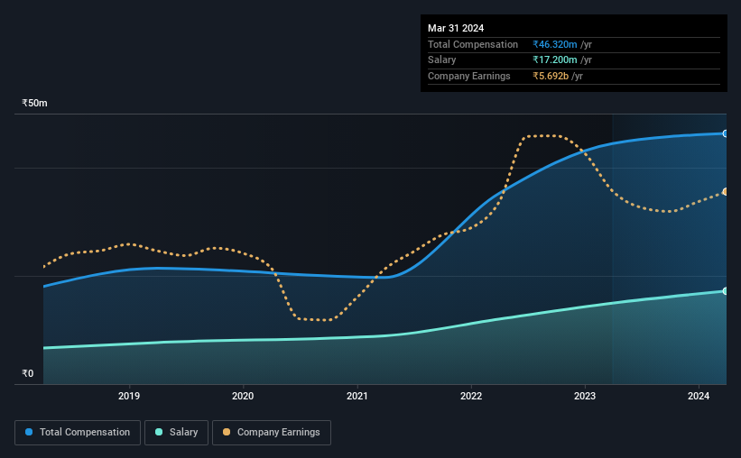Click the ₹5.692b company earnings value
The height and width of the screenshot is (458, 741).
(x=551, y=76)
